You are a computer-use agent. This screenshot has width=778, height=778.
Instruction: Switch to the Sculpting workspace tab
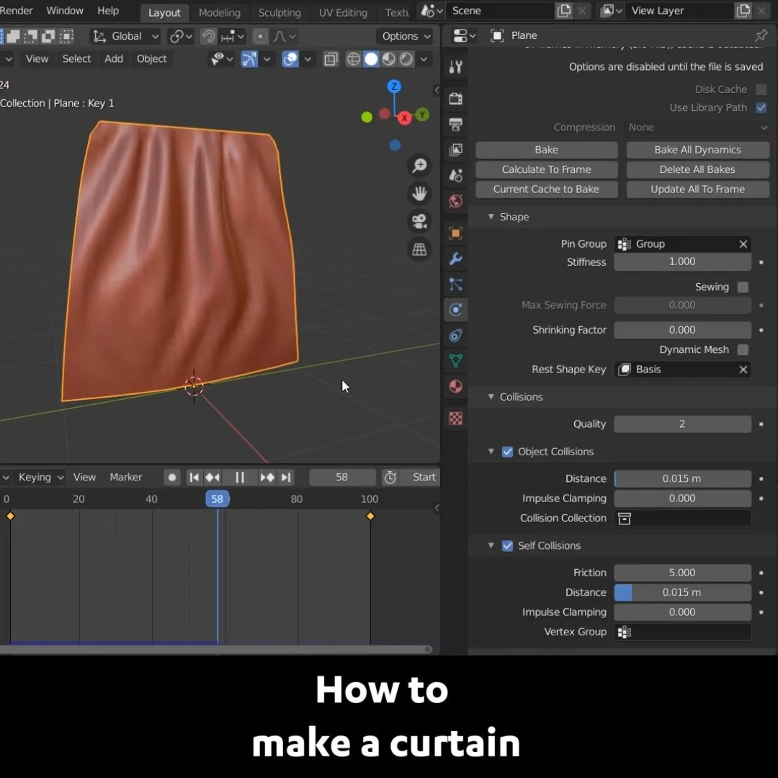tap(280, 12)
